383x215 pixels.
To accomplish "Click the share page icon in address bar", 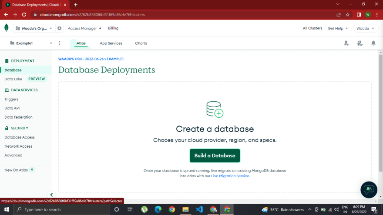I will click(x=339, y=15).
